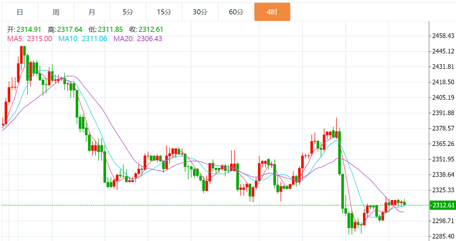Viewport: 456px width, 241px height.
Task: Click the 2285.40 price axis label
Action: tap(443, 236)
